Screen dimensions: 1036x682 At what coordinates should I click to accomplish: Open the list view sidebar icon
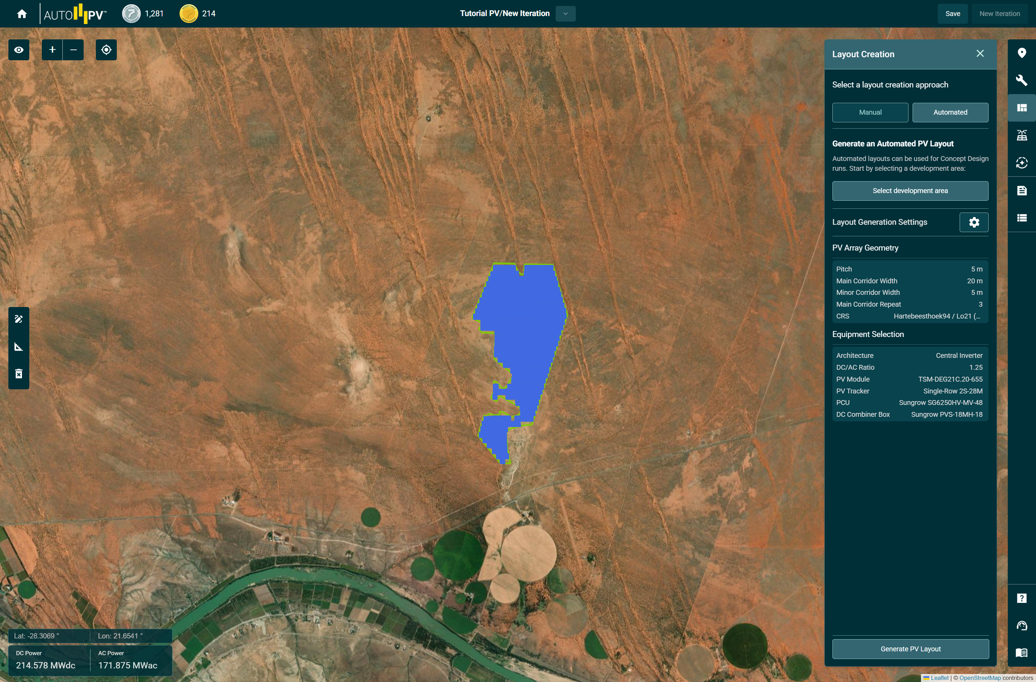[1021, 218]
